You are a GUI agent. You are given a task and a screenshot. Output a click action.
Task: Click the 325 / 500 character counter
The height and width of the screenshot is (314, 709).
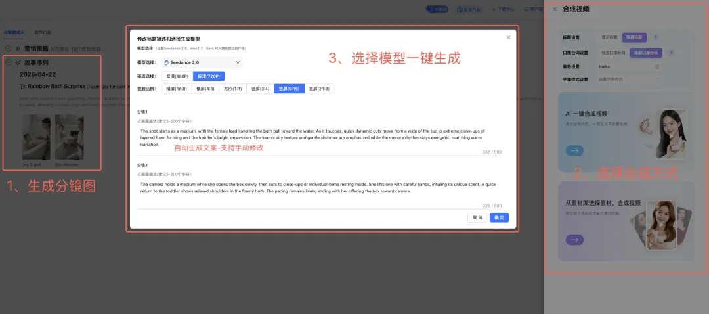[x=492, y=206]
